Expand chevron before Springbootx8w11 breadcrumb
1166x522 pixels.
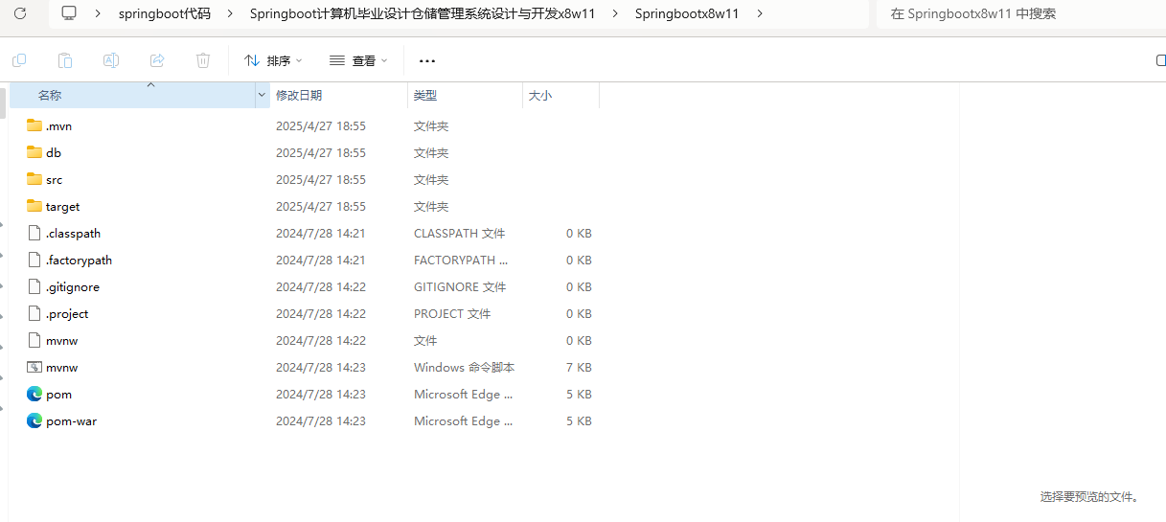(x=615, y=13)
